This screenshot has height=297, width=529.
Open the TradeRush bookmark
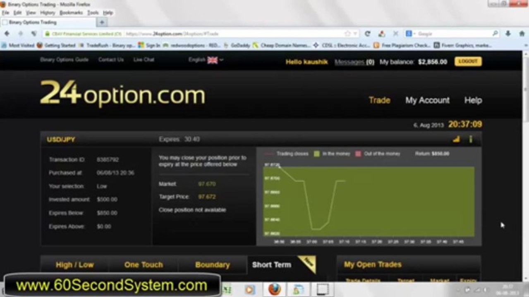click(107, 45)
